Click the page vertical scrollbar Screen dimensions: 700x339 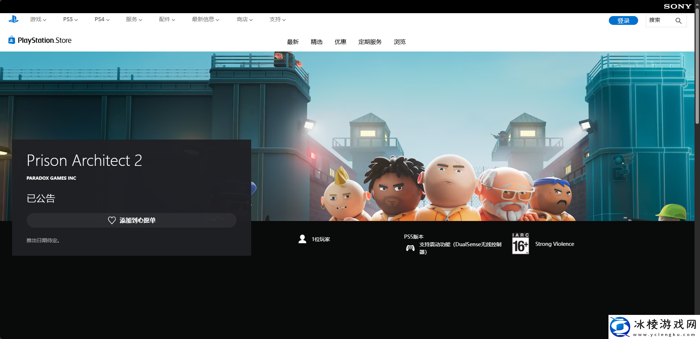click(x=697, y=66)
